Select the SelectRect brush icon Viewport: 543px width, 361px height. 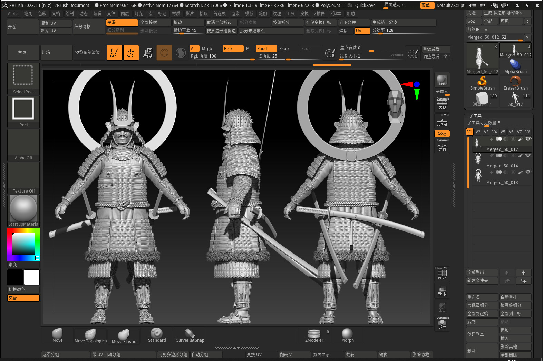(23, 79)
